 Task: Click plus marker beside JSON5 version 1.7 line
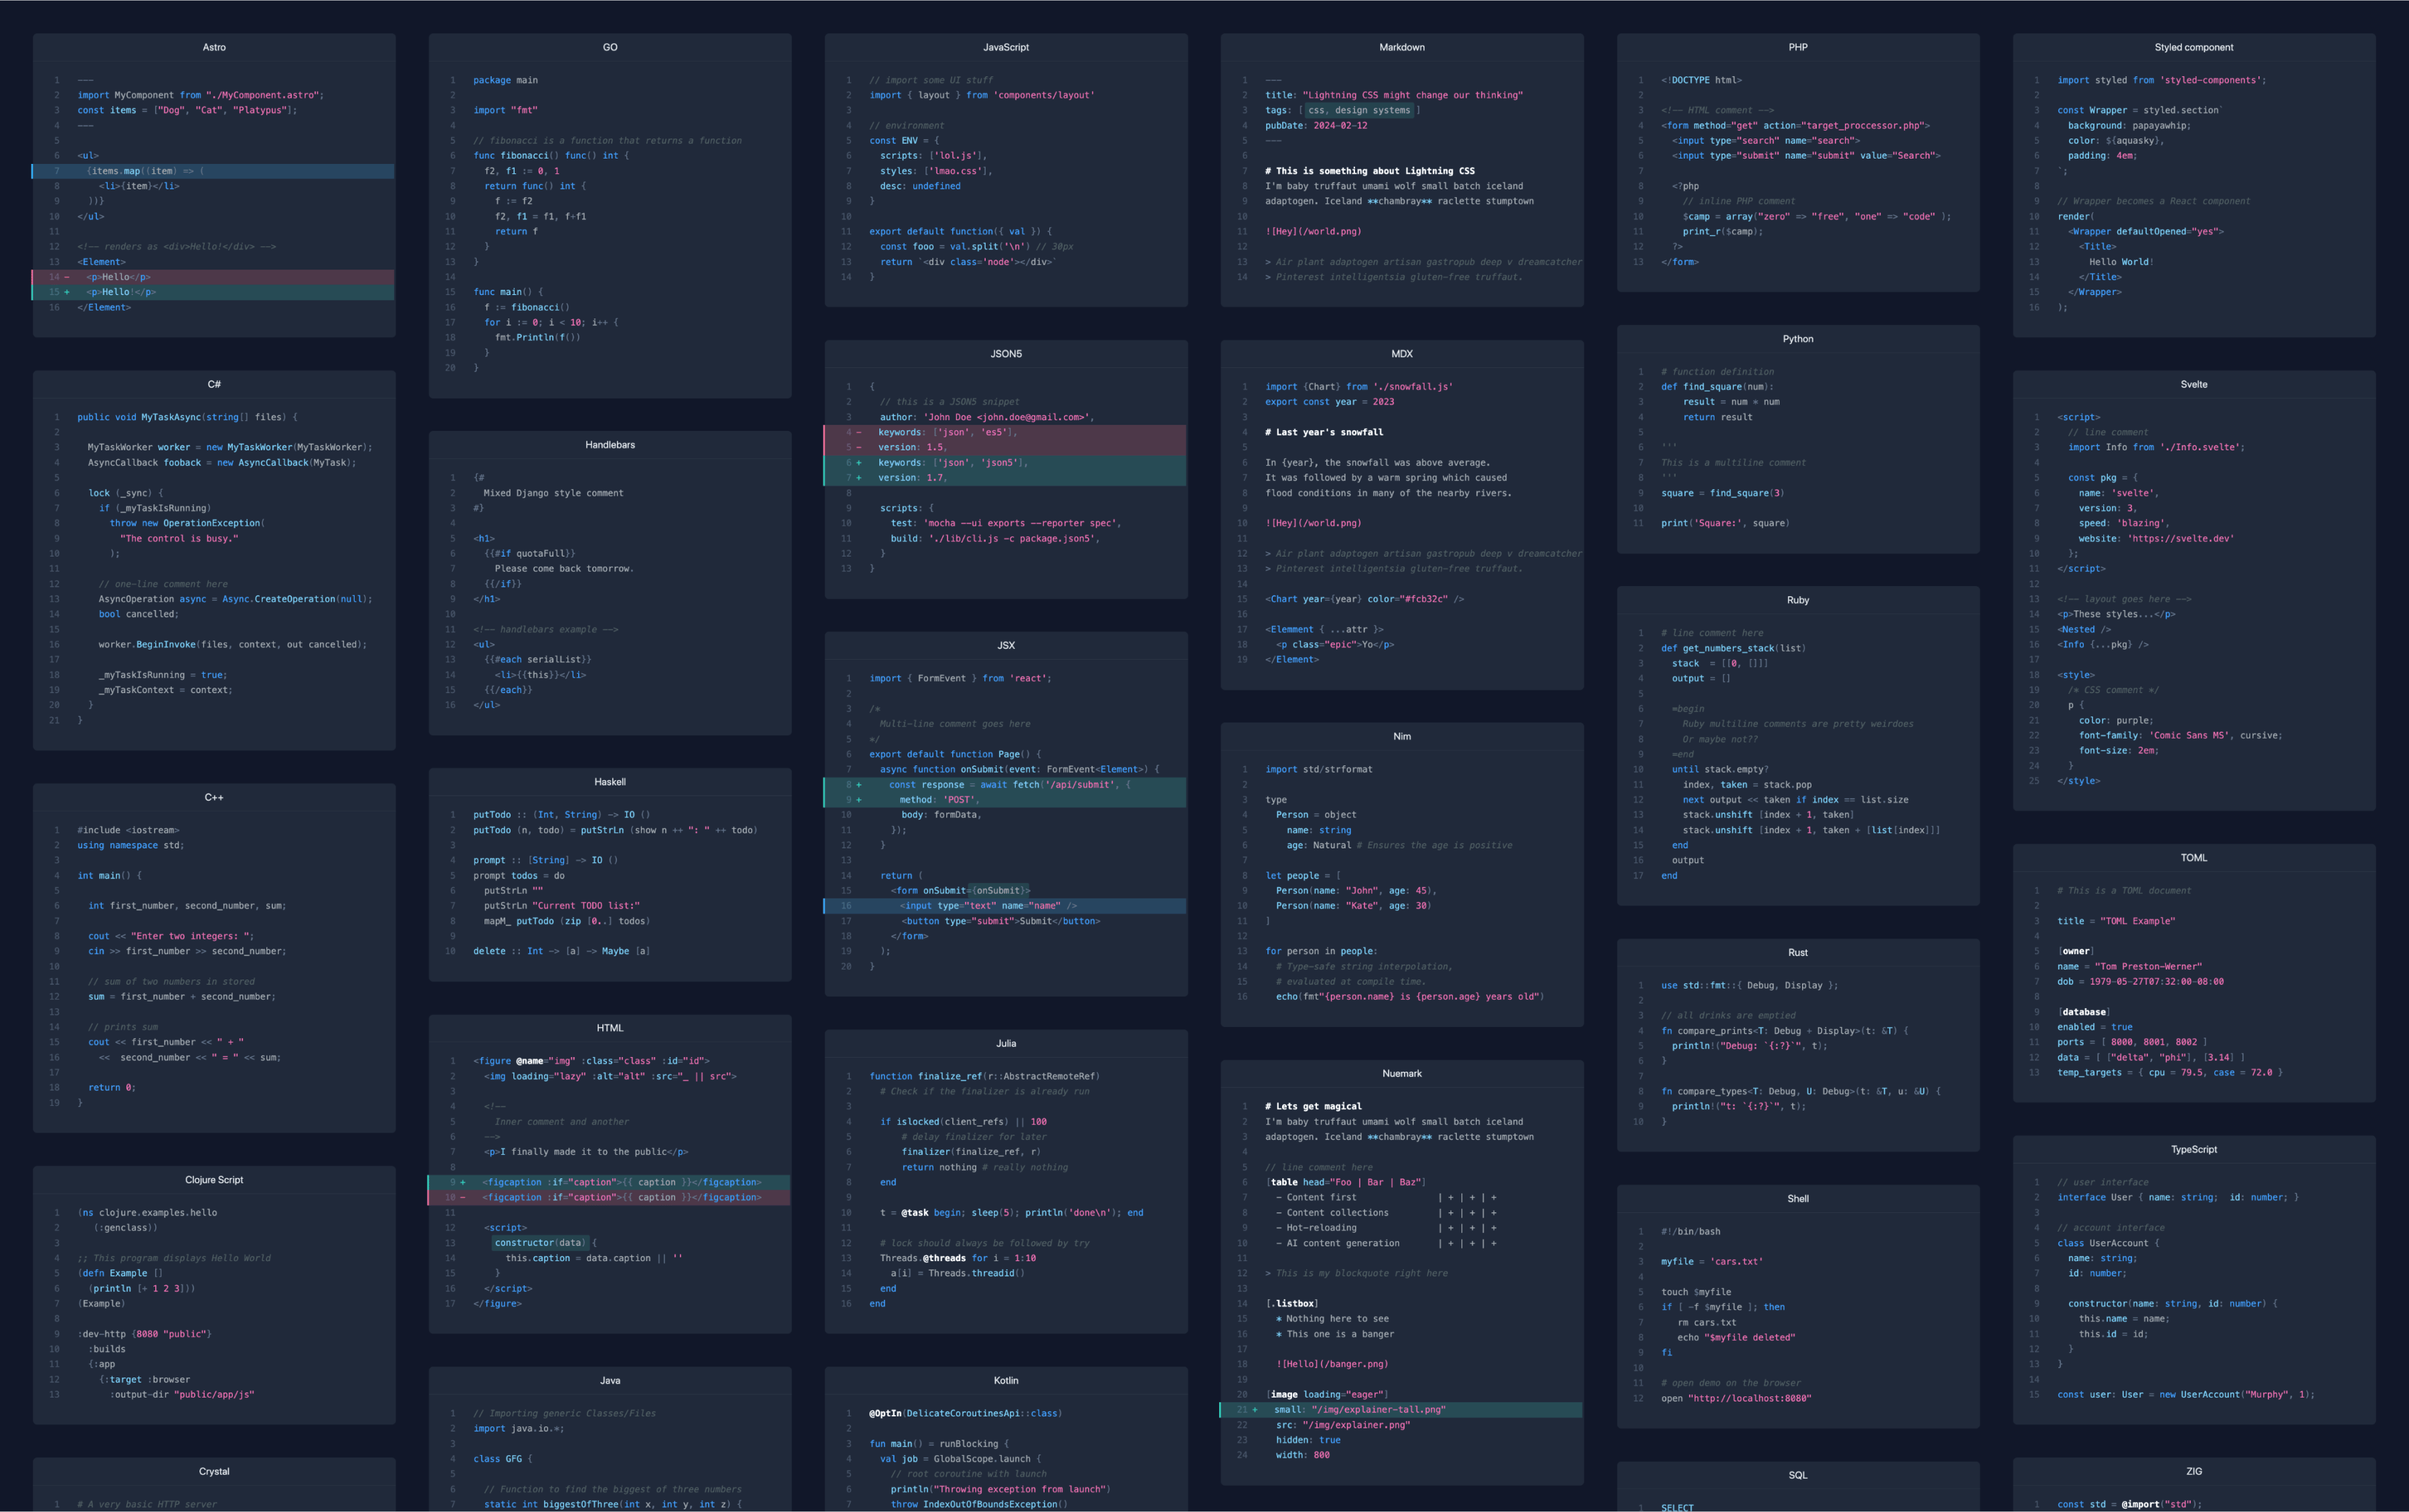click(x=858, y=478)
